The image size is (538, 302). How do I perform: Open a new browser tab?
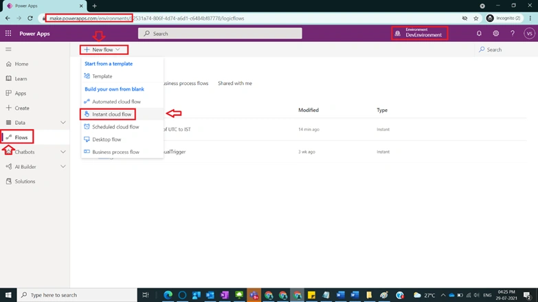94,5
